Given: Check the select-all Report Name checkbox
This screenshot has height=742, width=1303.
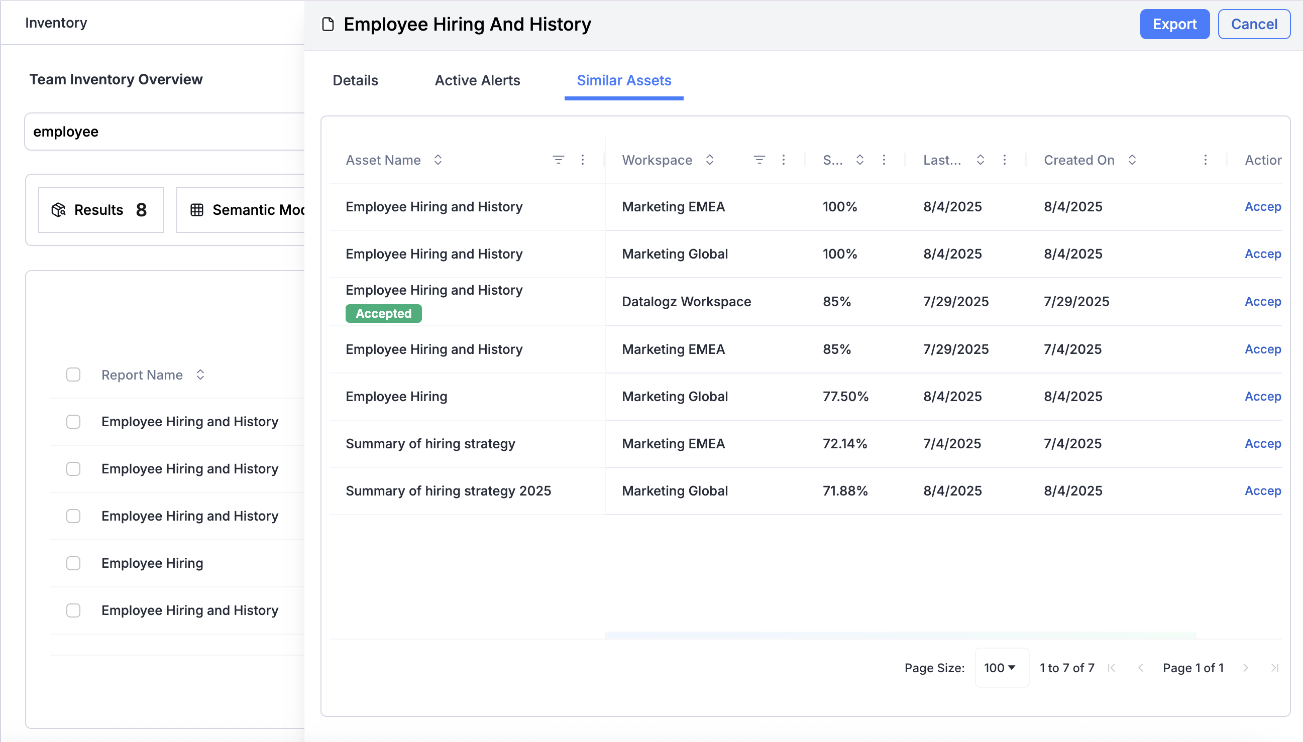Looking at the screenshot, I should [73, 375].
